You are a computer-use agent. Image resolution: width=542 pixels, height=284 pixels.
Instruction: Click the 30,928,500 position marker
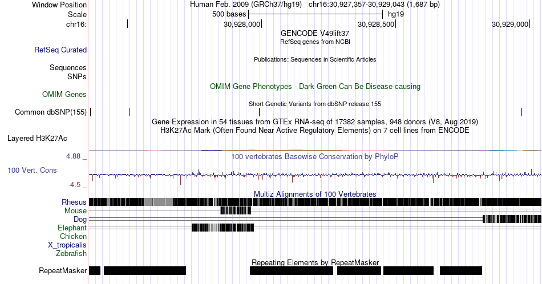click(377, 24)
